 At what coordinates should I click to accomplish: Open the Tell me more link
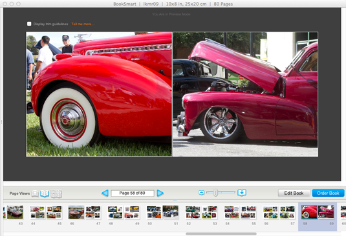[83, 24]
